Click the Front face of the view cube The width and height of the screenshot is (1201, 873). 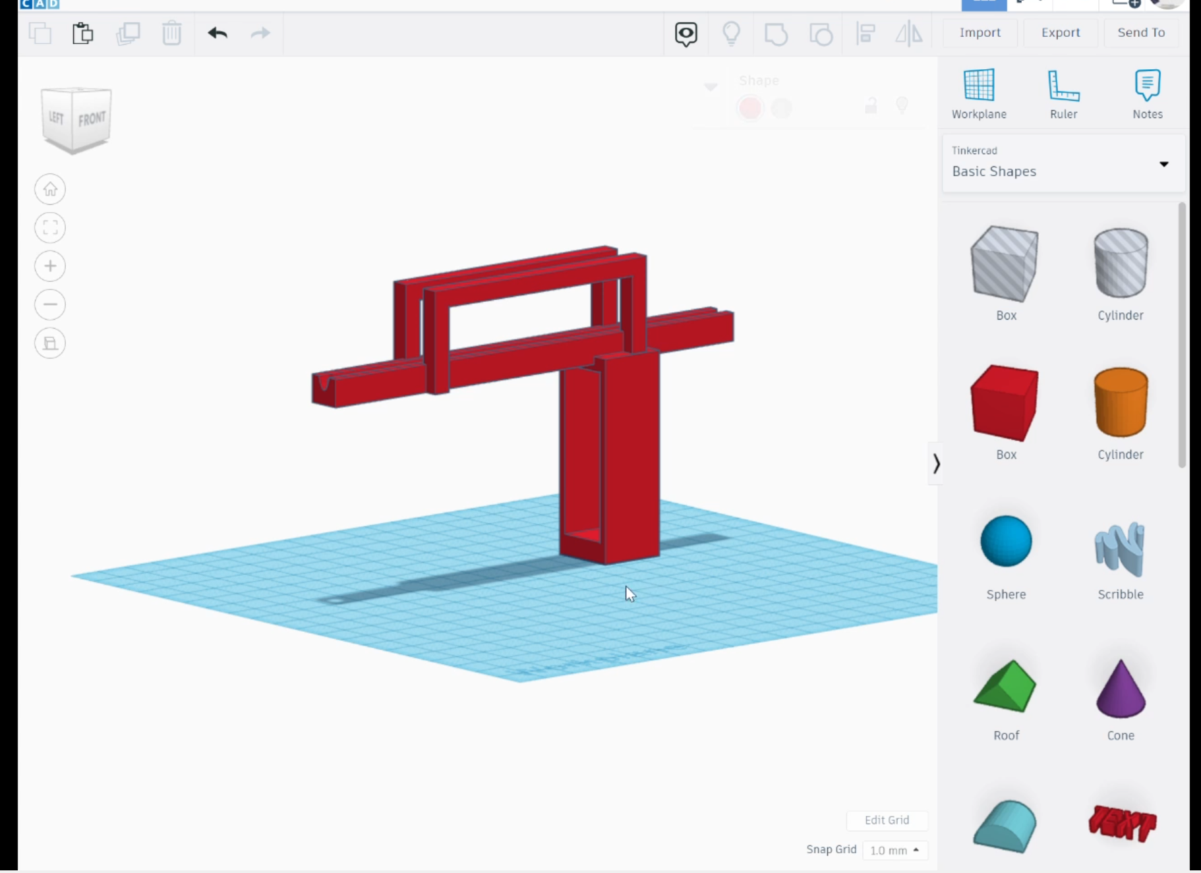92,119
